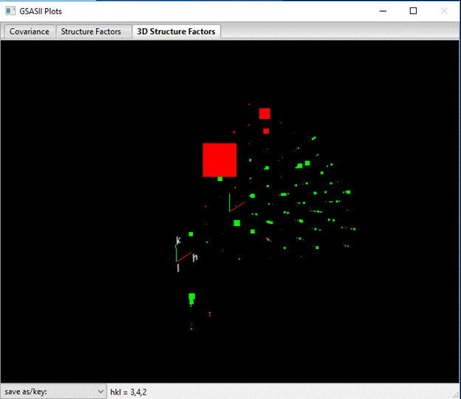Viewport: 461px width, 399px height.
Task: Click the 'l' axis label
Action: 178,268
